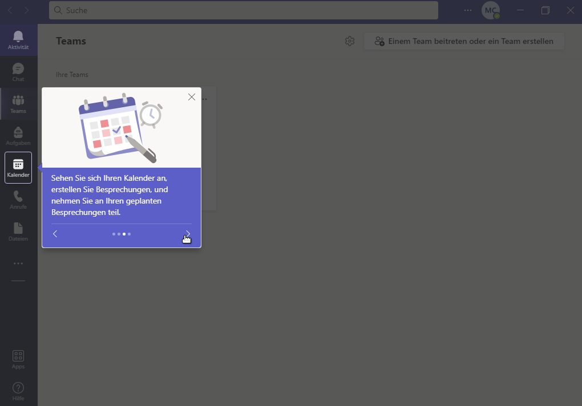Open the Apps store icon
582x406 pixels.
pyautogui.click(x=18, y=359)
